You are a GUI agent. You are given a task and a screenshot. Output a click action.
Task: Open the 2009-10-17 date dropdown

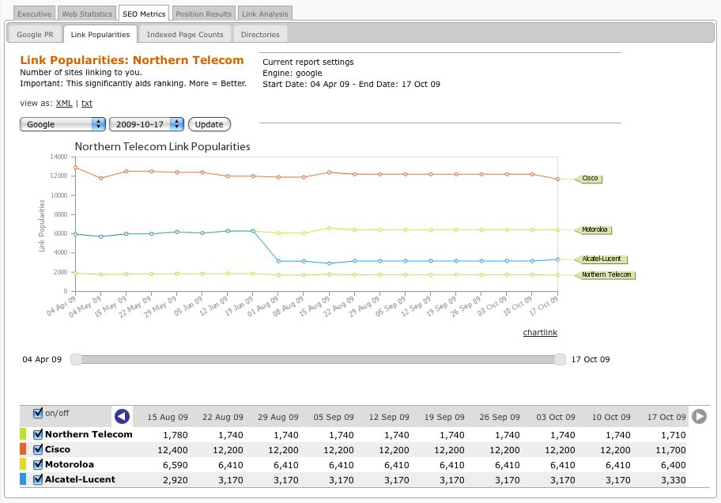point(146,124)
